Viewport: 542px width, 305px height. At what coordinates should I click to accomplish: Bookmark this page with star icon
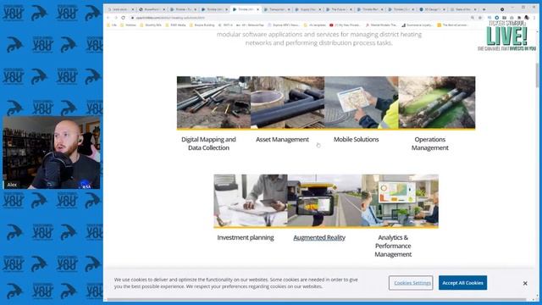coord(480,18)
